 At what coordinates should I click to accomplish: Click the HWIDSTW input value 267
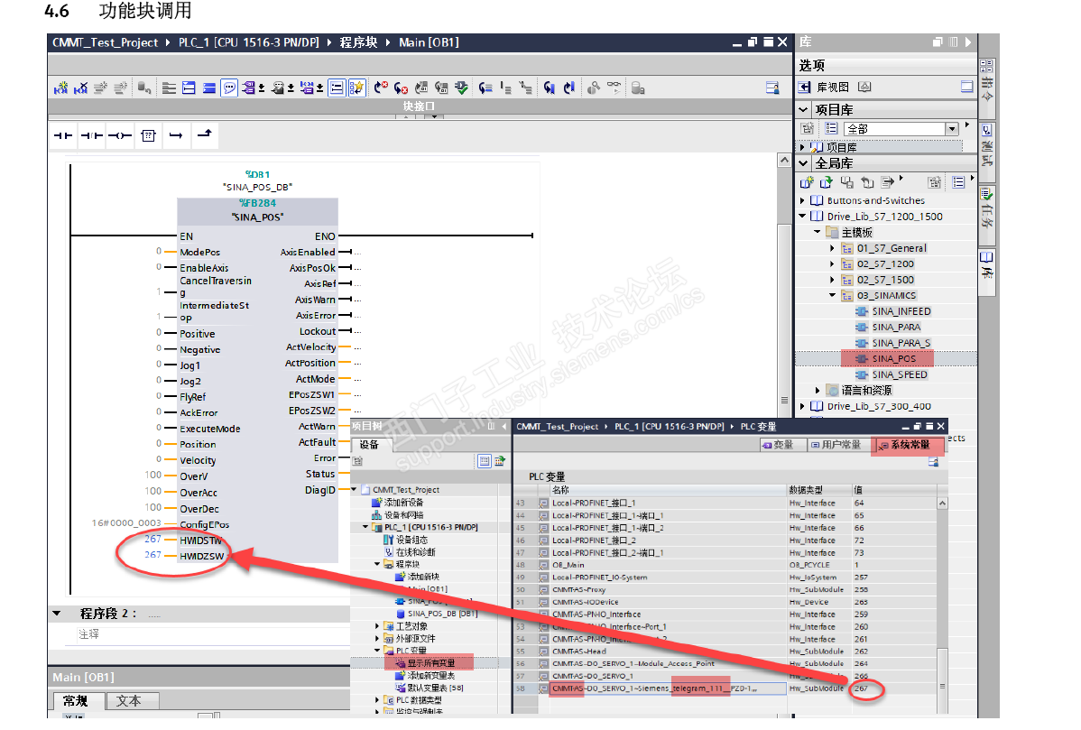(152, 539)
